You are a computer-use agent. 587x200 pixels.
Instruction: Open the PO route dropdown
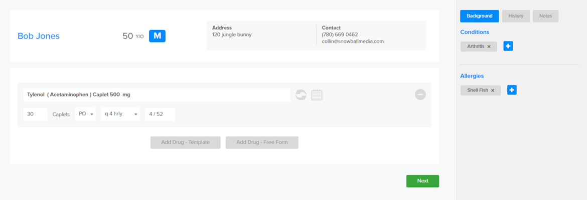pos(86,114)
